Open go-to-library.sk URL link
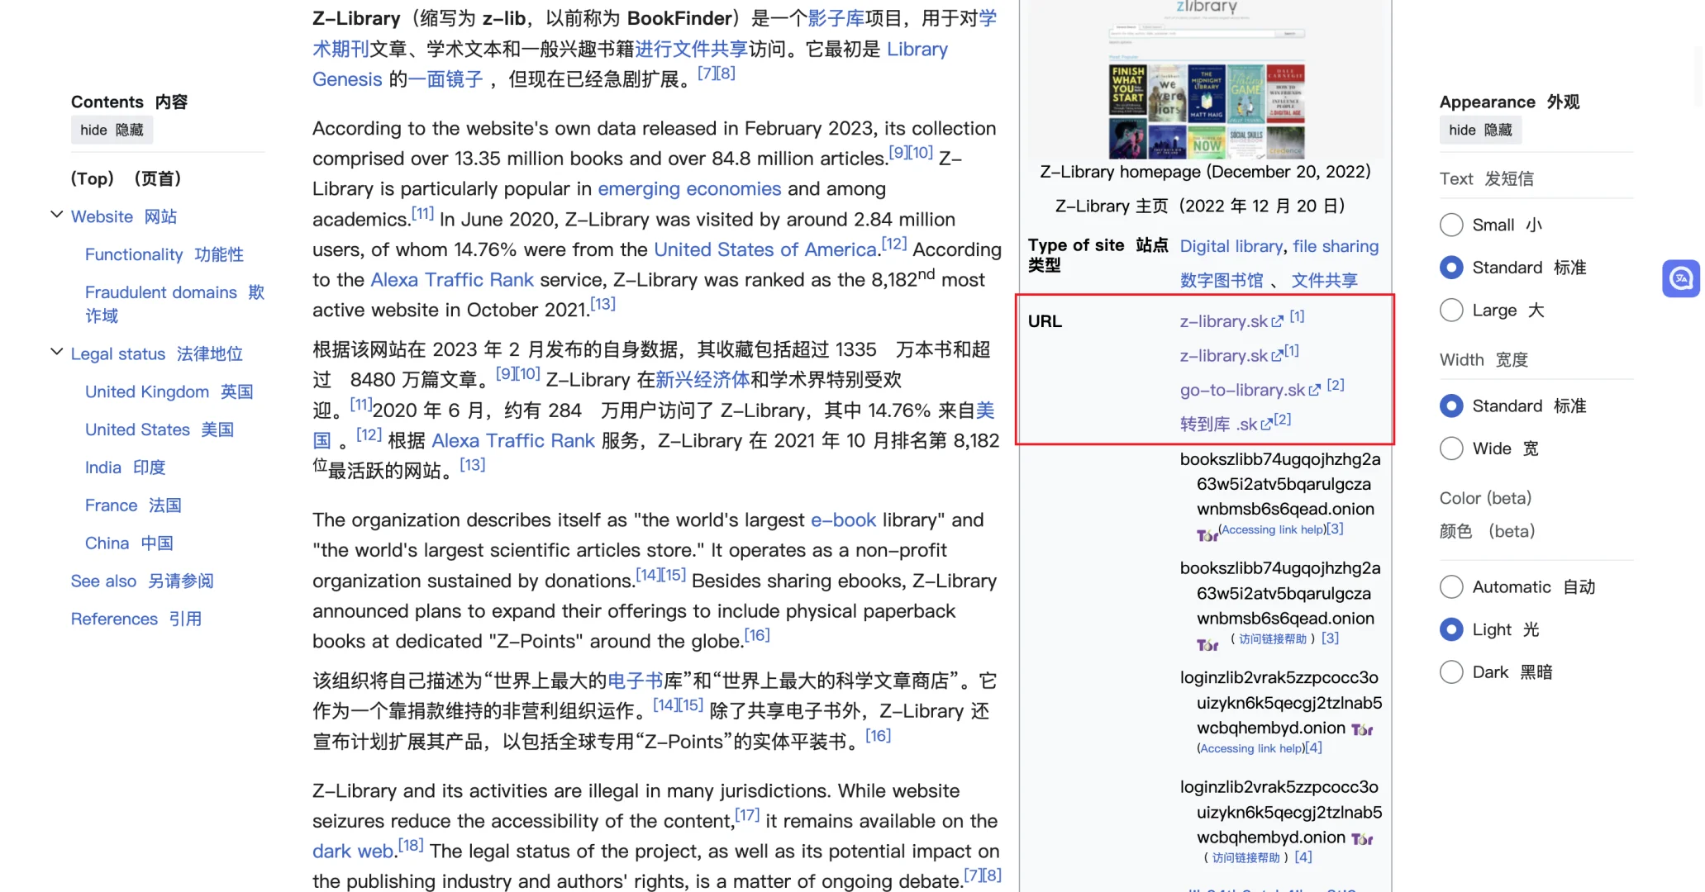Image resolution: width=1705 pixels, height=892 pixels. 1242,390
